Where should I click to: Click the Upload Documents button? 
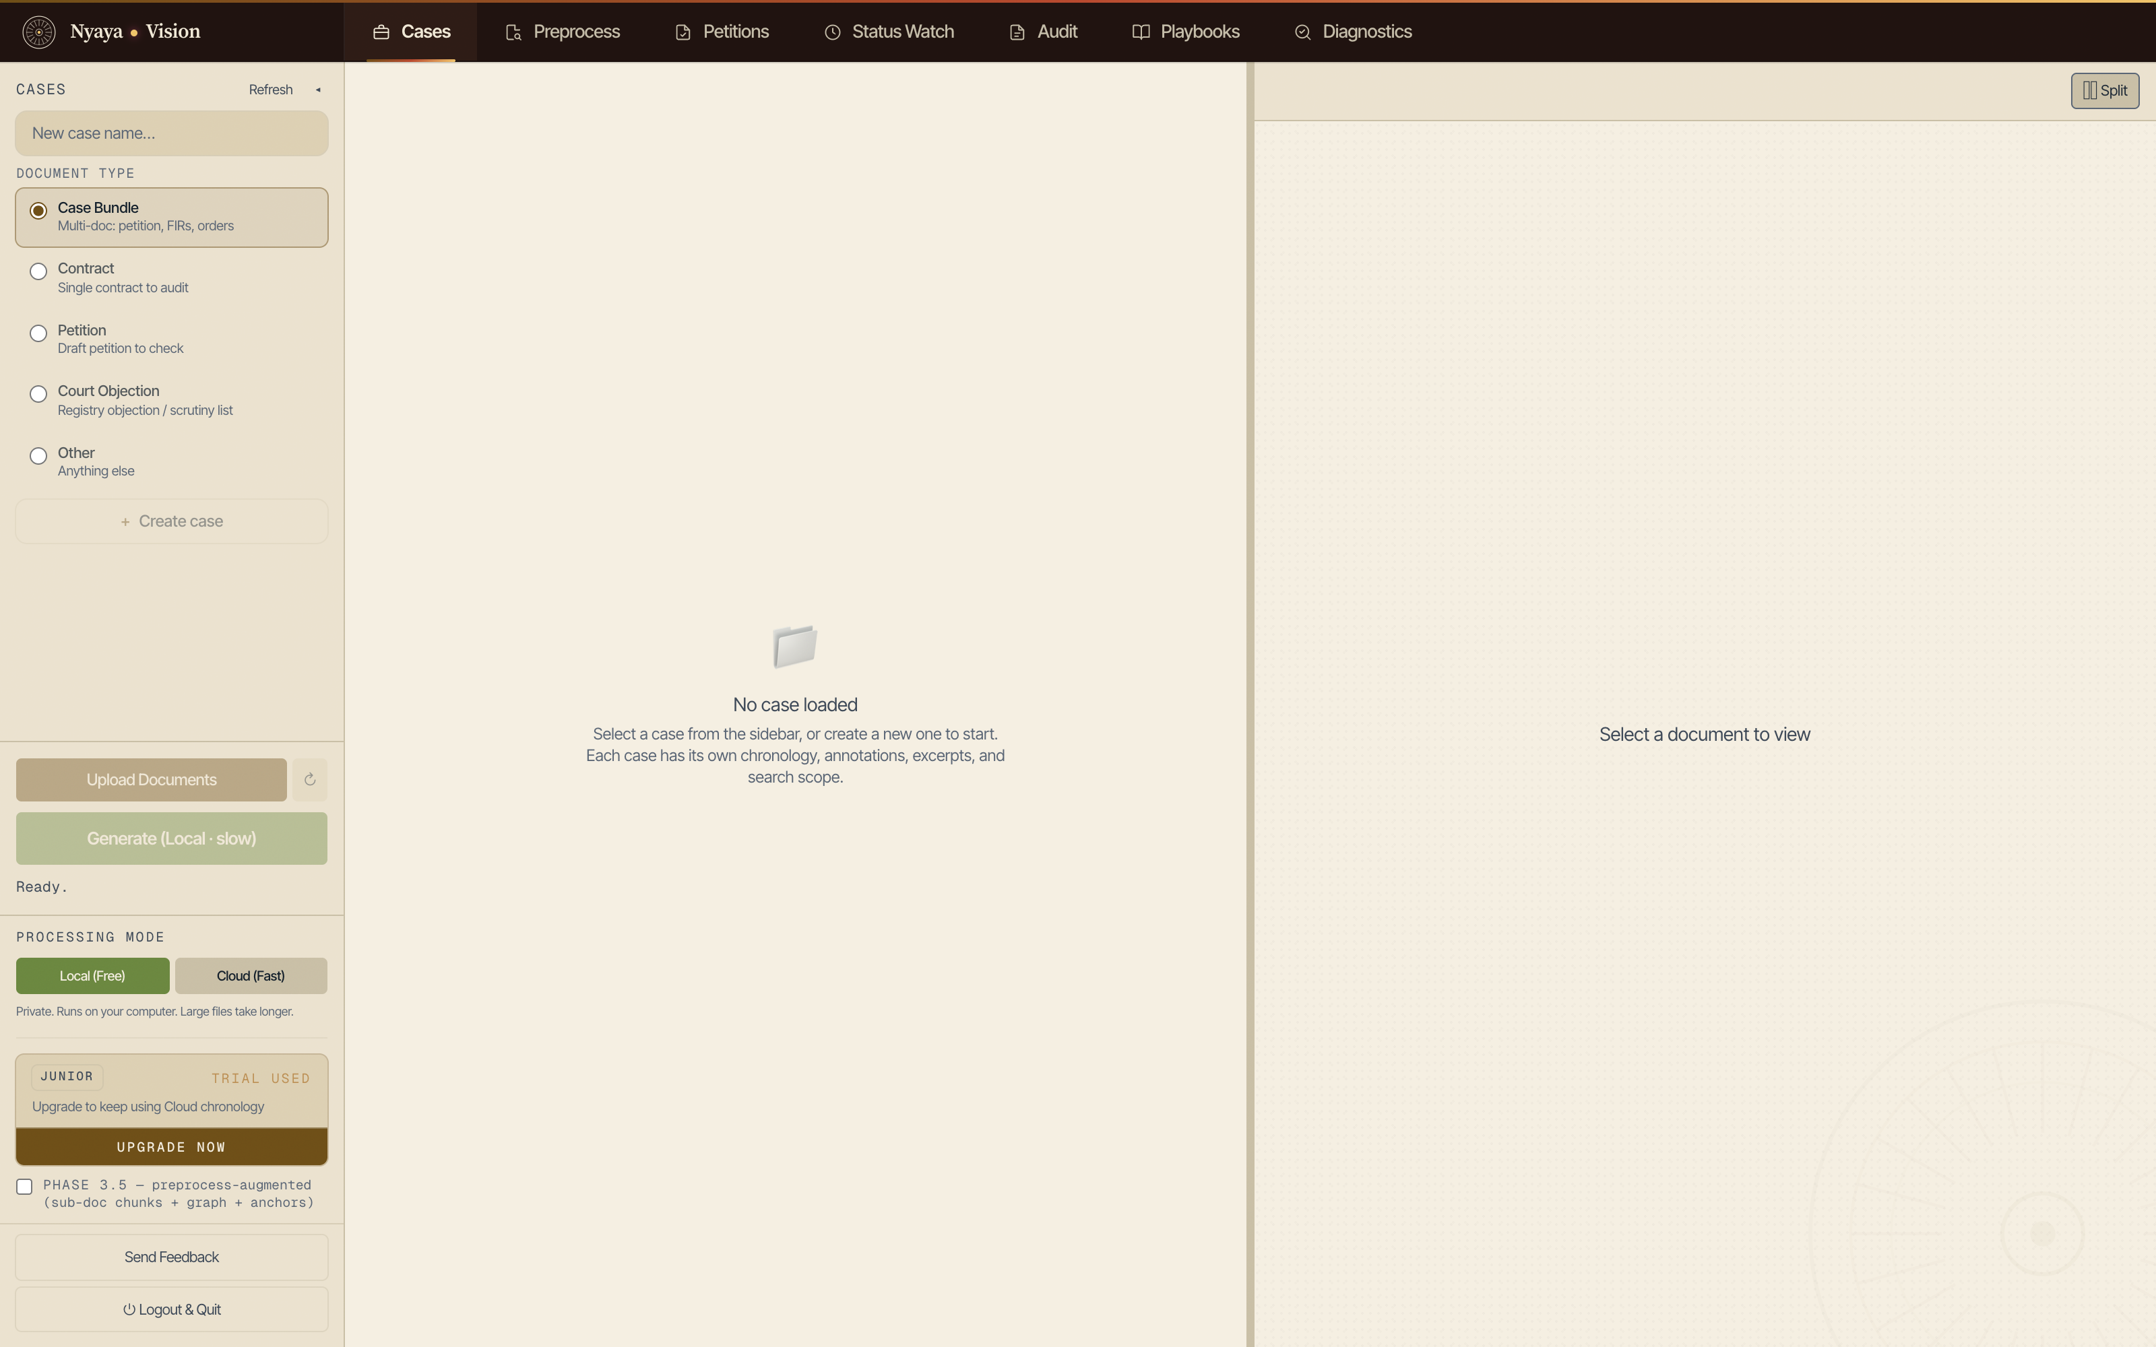click(152, 779)
